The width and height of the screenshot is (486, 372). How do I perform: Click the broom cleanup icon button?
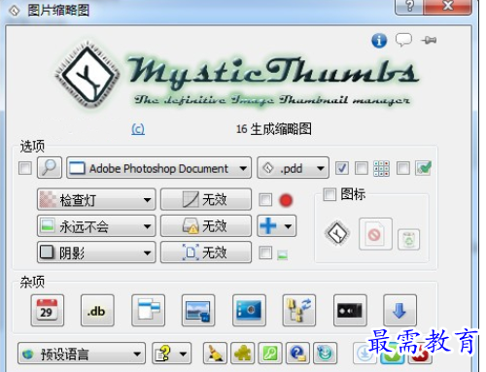[215, 354]
